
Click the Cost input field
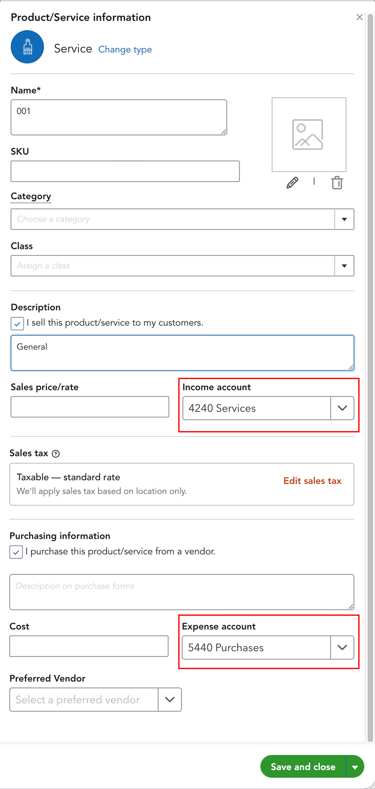89,646
